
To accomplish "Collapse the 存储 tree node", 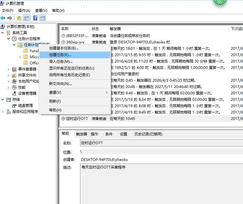I will [3, 99].
